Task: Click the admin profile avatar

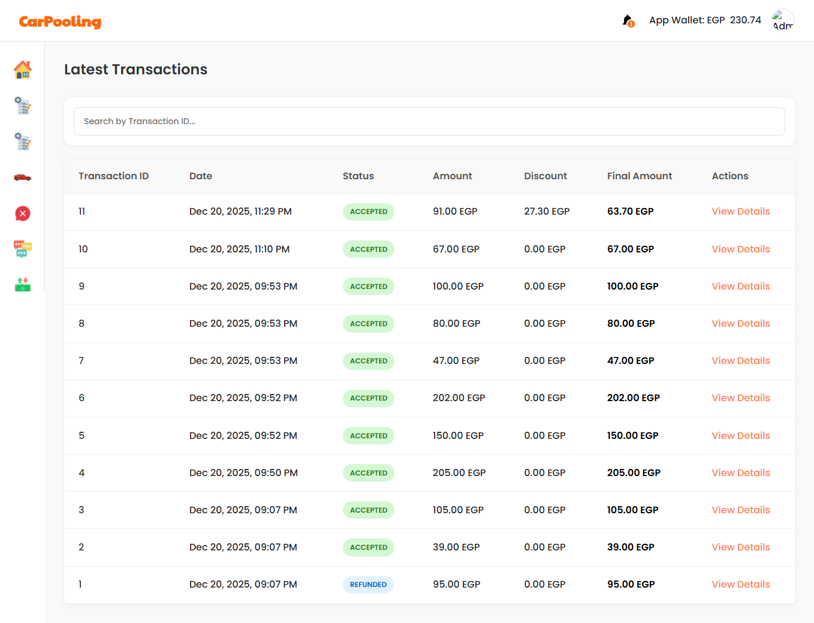Action: tap(782, 21)
